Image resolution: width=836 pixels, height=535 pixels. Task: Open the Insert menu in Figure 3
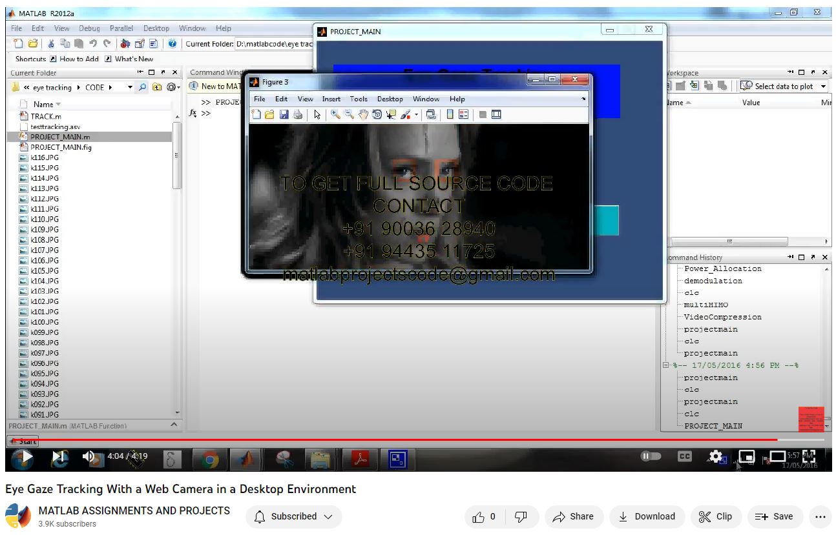(x=331, y=99)
